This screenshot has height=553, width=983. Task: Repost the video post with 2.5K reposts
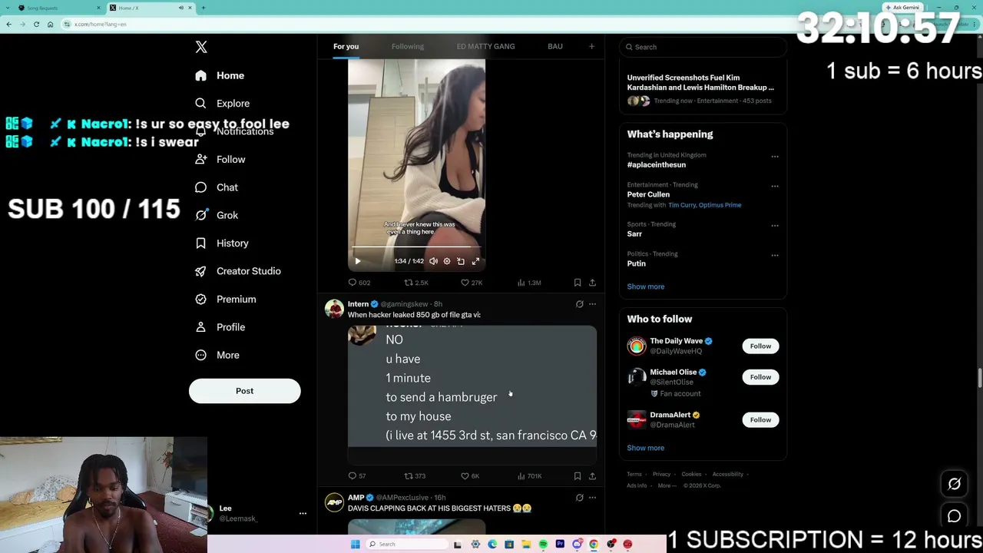click(x=415, y=283)
